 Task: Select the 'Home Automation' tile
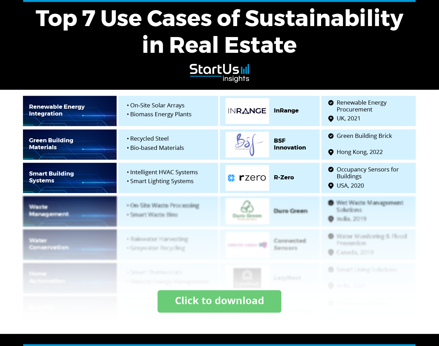70,278
